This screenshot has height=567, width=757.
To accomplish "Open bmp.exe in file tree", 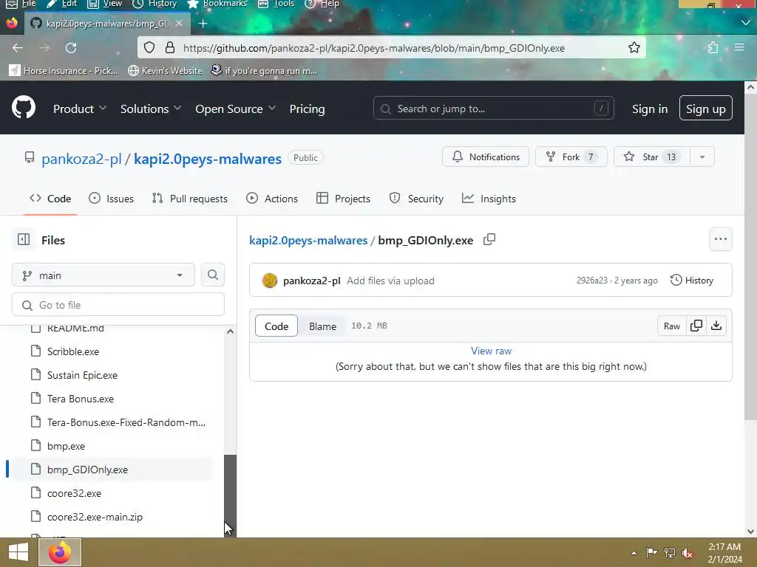I will 66,446.
